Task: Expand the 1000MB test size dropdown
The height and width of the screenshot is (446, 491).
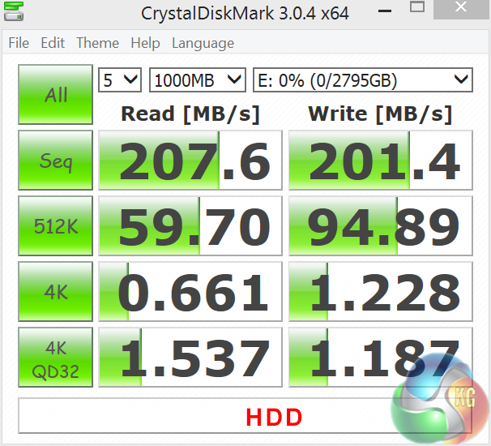Action: point(198,80)
